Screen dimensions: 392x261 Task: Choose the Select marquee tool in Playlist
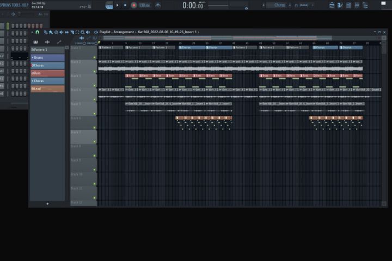coord(77,32)
